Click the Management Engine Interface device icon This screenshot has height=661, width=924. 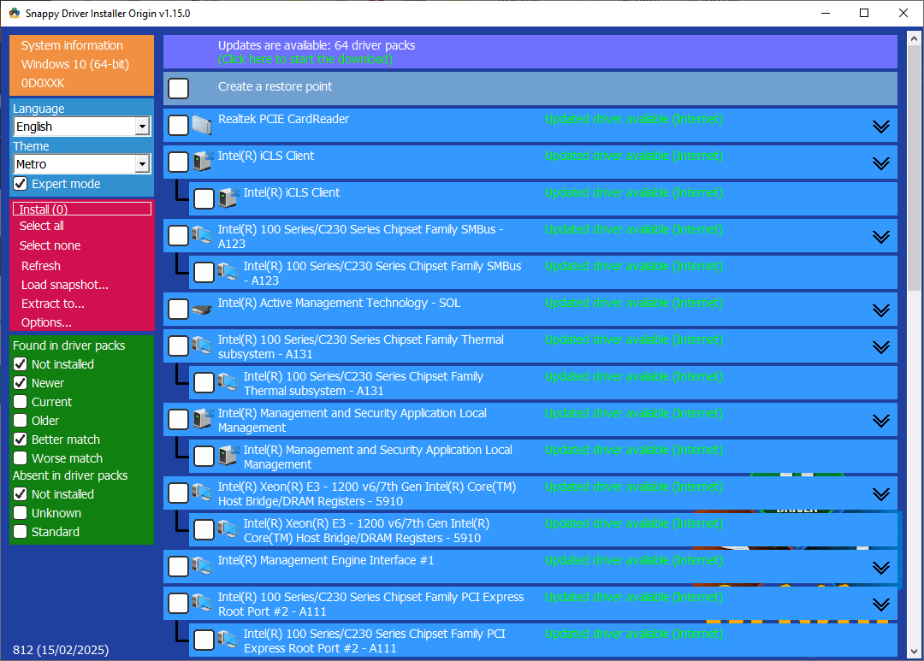click(203, 566)
